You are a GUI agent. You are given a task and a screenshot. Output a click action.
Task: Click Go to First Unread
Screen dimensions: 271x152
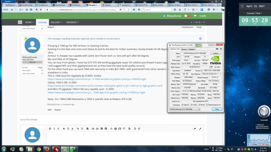[x=29, y=120]
